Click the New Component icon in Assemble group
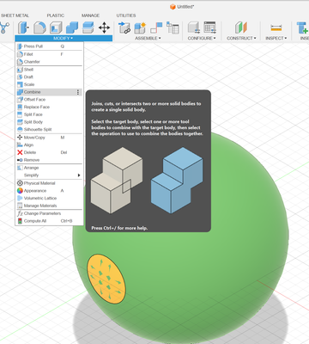 tap(140, 28)
